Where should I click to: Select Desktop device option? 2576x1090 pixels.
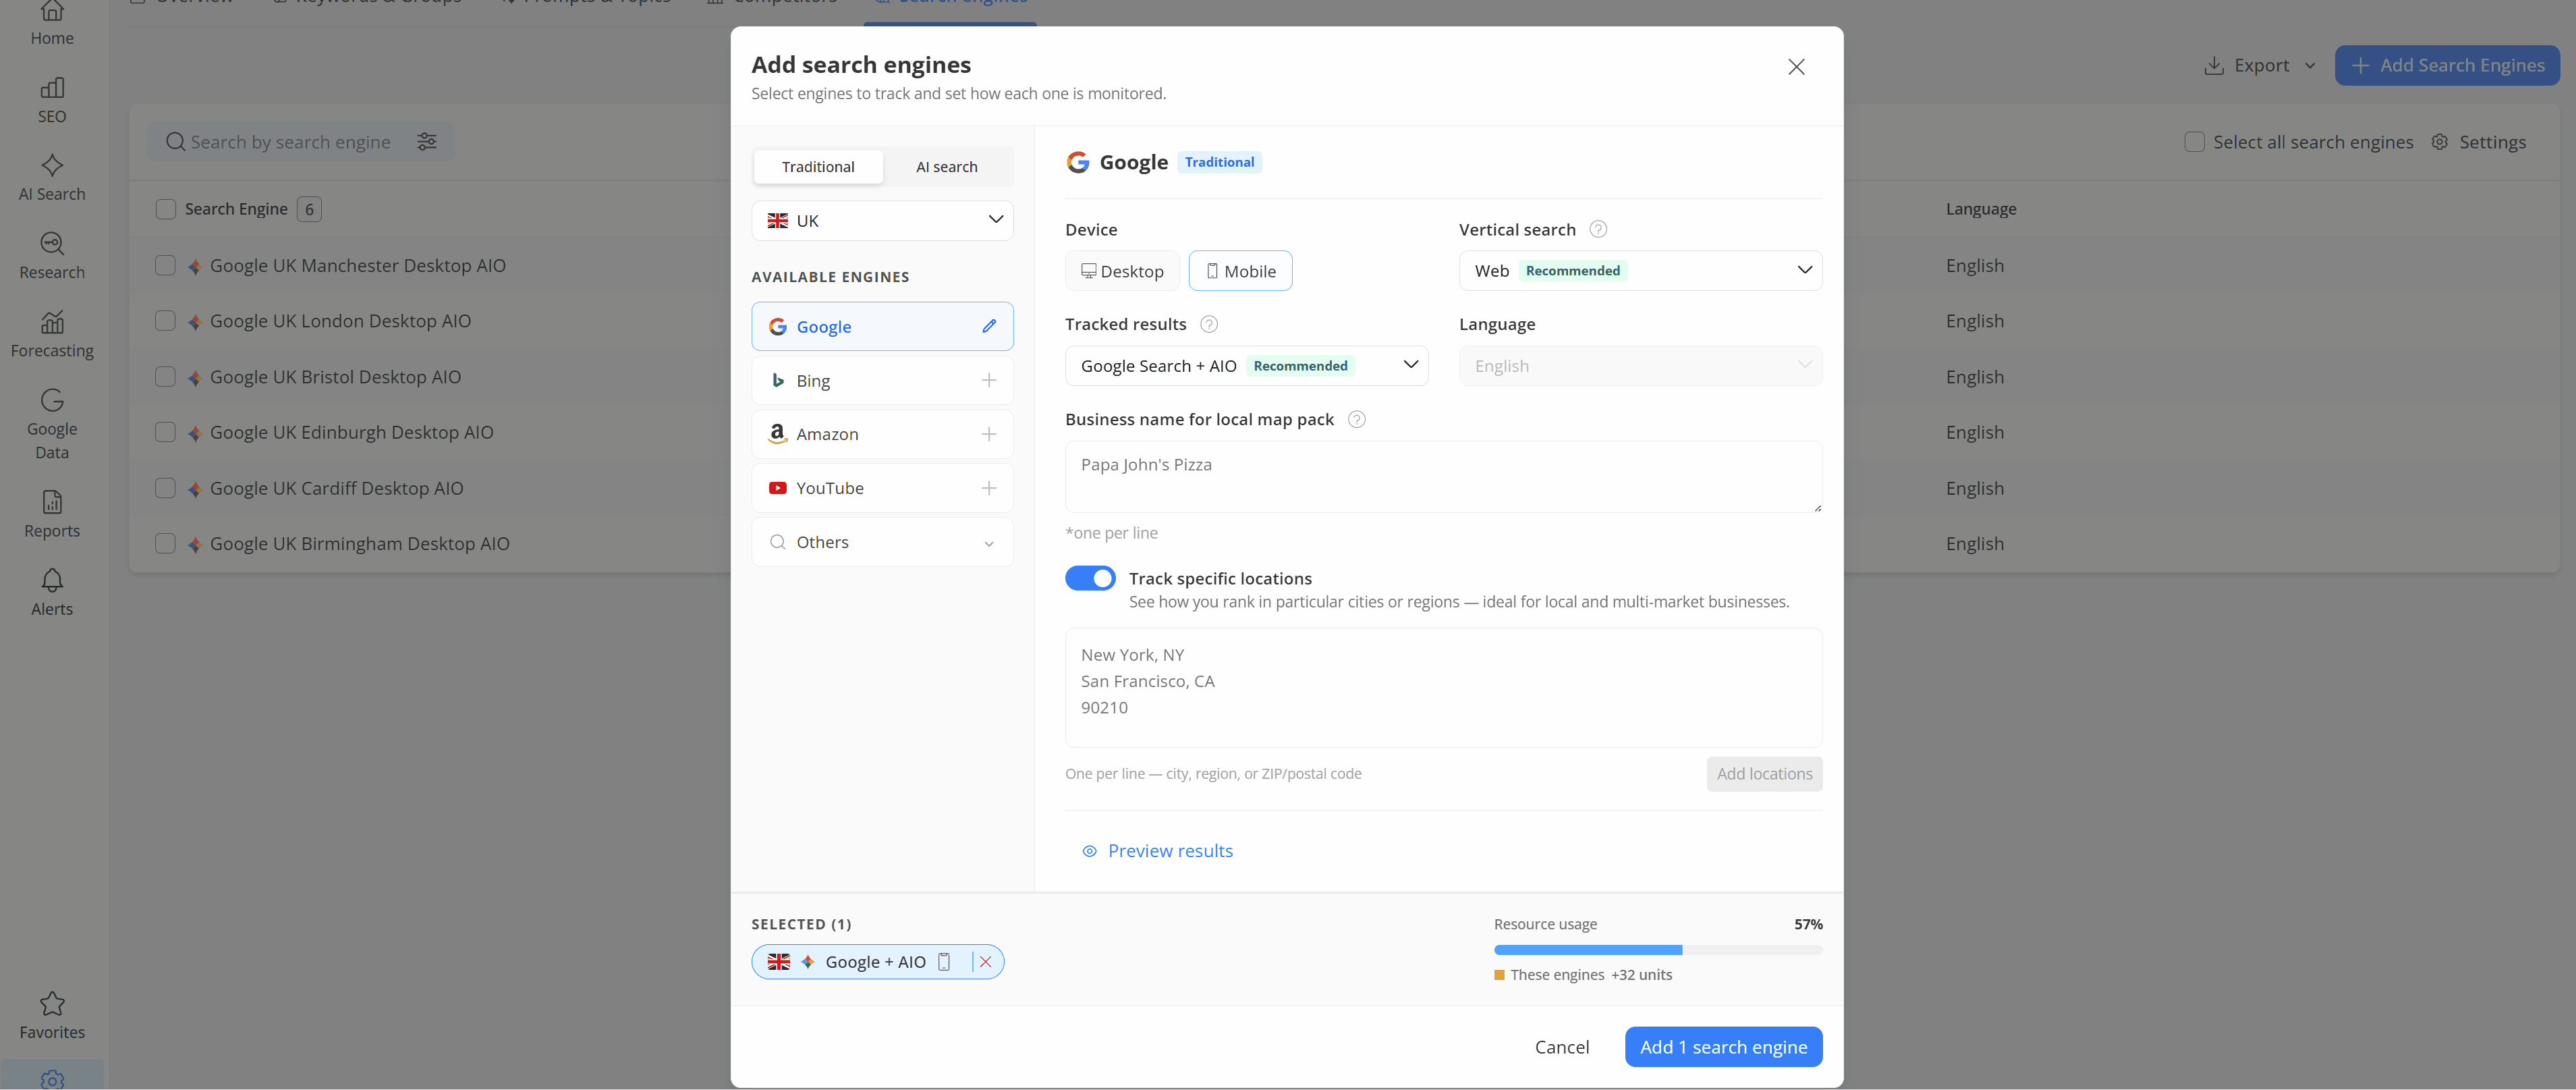[1122, 271]
